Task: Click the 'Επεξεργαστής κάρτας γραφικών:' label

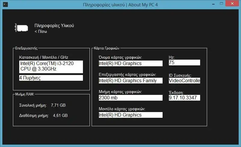Action: 127,75
